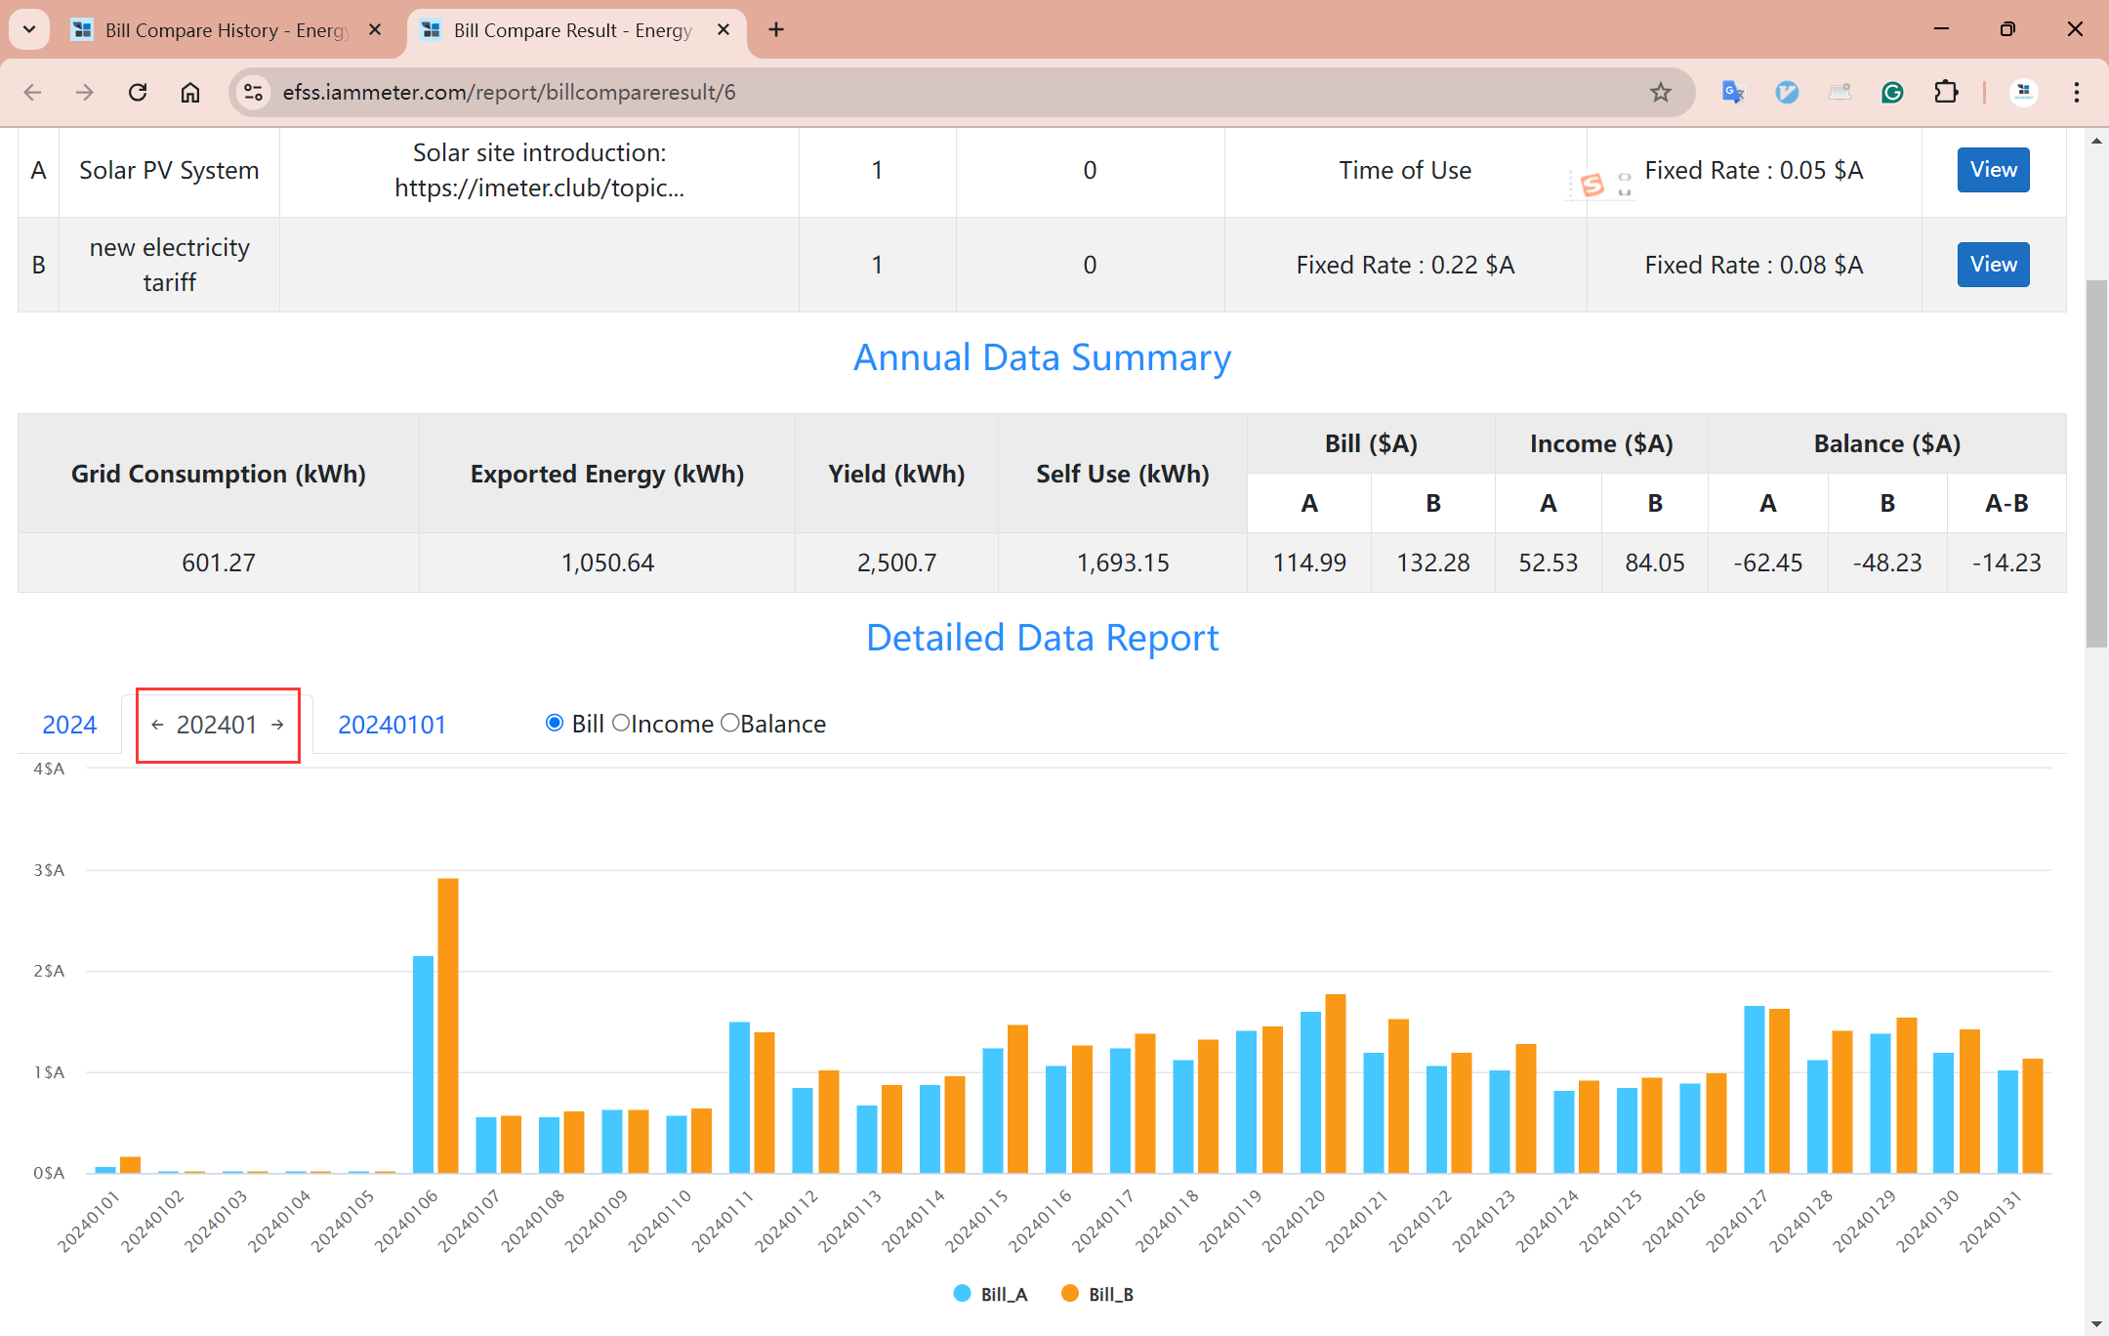Click the scrollbar up arrow
Screen dimensions: 2109x1336
click(x=2095, y=141)
